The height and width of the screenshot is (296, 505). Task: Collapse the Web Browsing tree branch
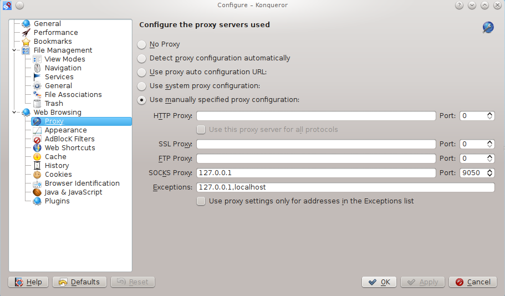[14, 113]
